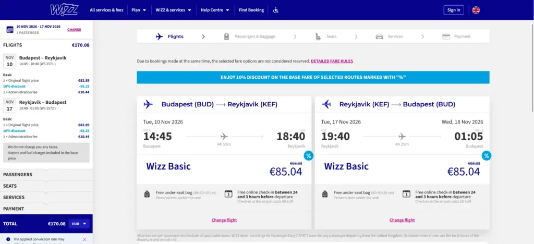This screenshot has width=534, height=244.
Task: Click the 19:40 departure time
Action: pyautogui.click(x=335, y=137)
